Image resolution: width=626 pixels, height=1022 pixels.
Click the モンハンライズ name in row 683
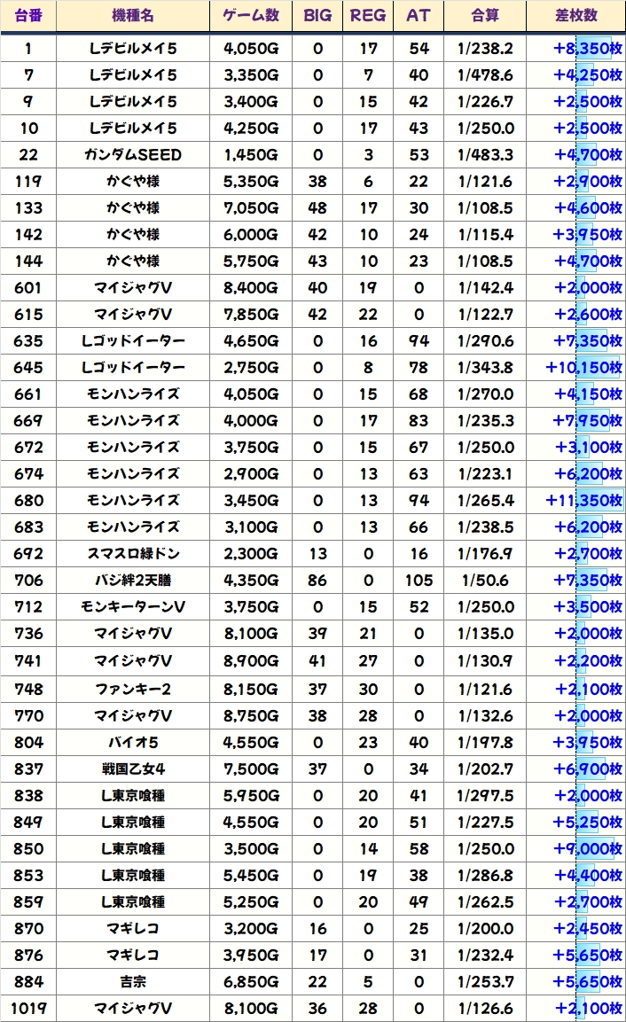(x=133, y=527)
